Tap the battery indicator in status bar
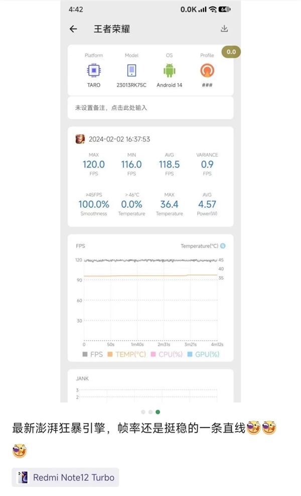The height and width of the screenshot is (496, 301). [x=224, y=10]
